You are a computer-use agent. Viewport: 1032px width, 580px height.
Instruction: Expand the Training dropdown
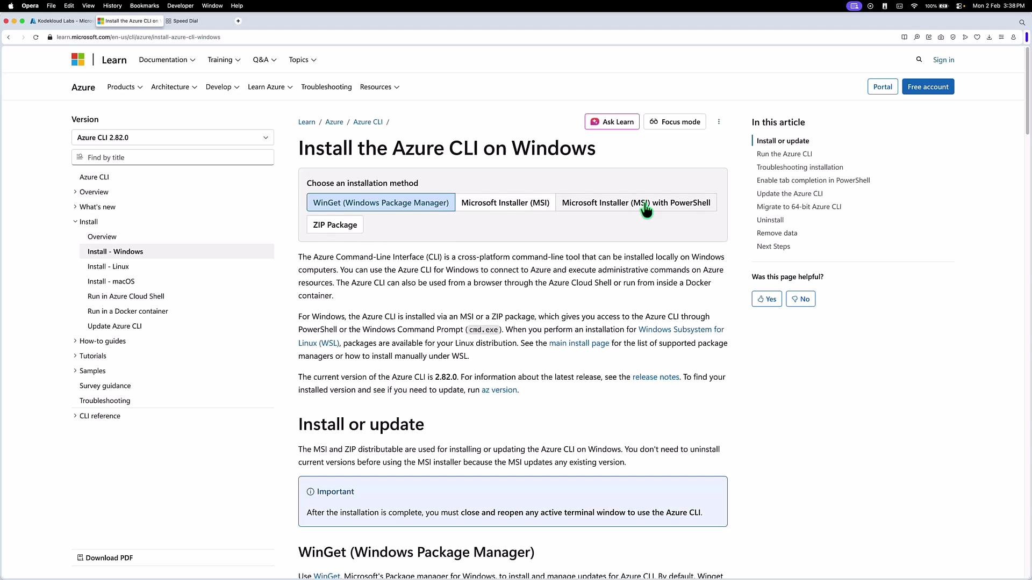click(x=224, y=60)
